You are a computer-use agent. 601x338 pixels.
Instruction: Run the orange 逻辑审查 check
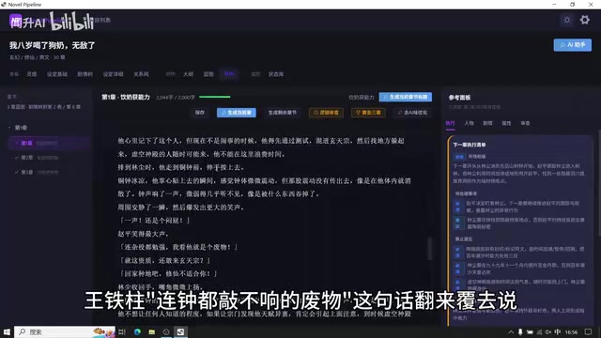326,113
